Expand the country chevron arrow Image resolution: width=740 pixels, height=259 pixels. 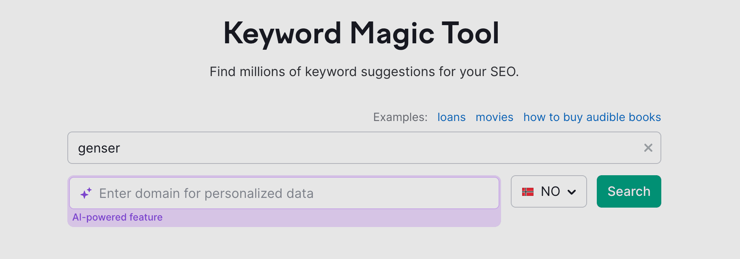click(x=572, y=192)
